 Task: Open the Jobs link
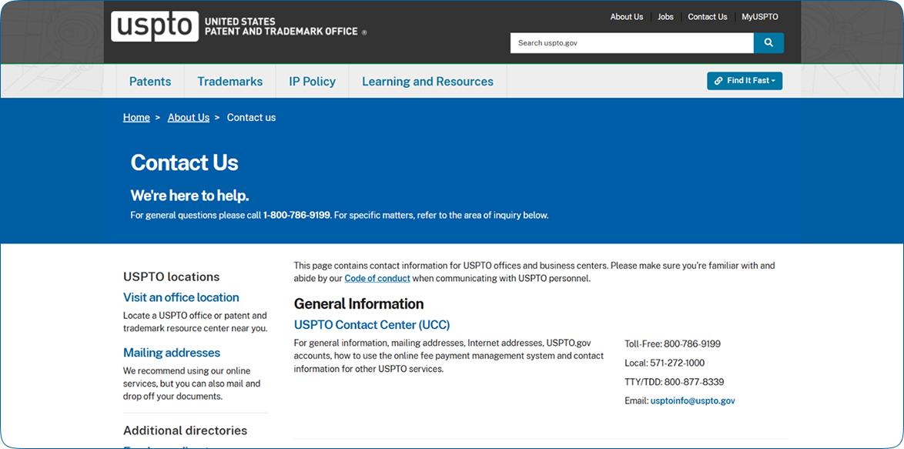(665, 17)
